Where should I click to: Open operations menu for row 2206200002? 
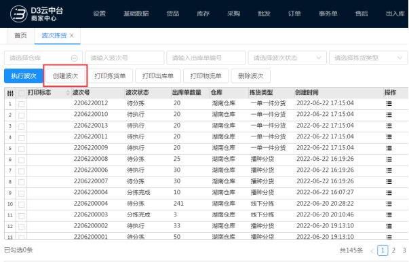tap(389, 226)
